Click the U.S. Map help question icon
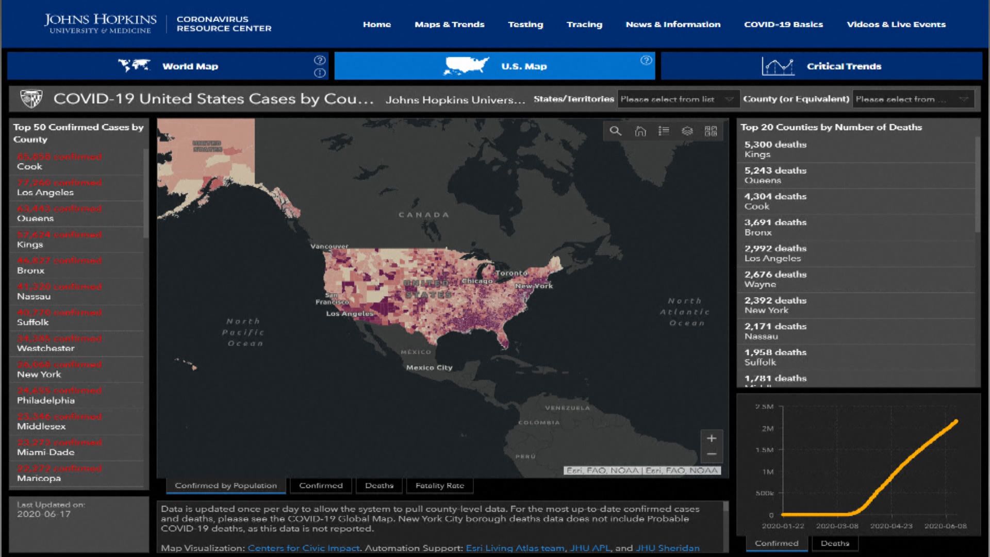 (x=646, y=60)
